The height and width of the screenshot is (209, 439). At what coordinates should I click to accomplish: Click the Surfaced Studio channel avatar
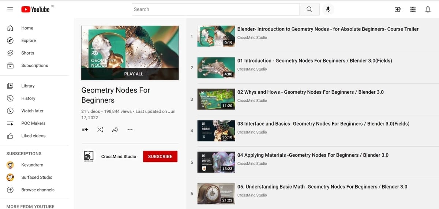tap(10, 178)
